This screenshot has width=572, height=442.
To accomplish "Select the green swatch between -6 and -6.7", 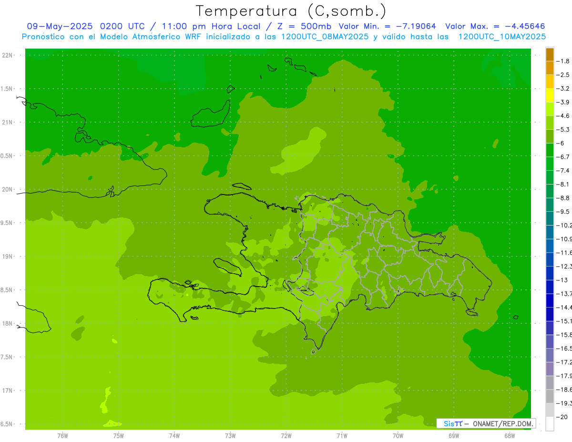I will coord(550,150).
